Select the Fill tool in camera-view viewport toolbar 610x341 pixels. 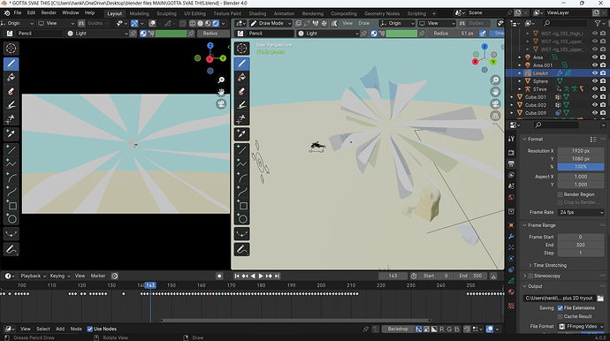coord(11,78)
